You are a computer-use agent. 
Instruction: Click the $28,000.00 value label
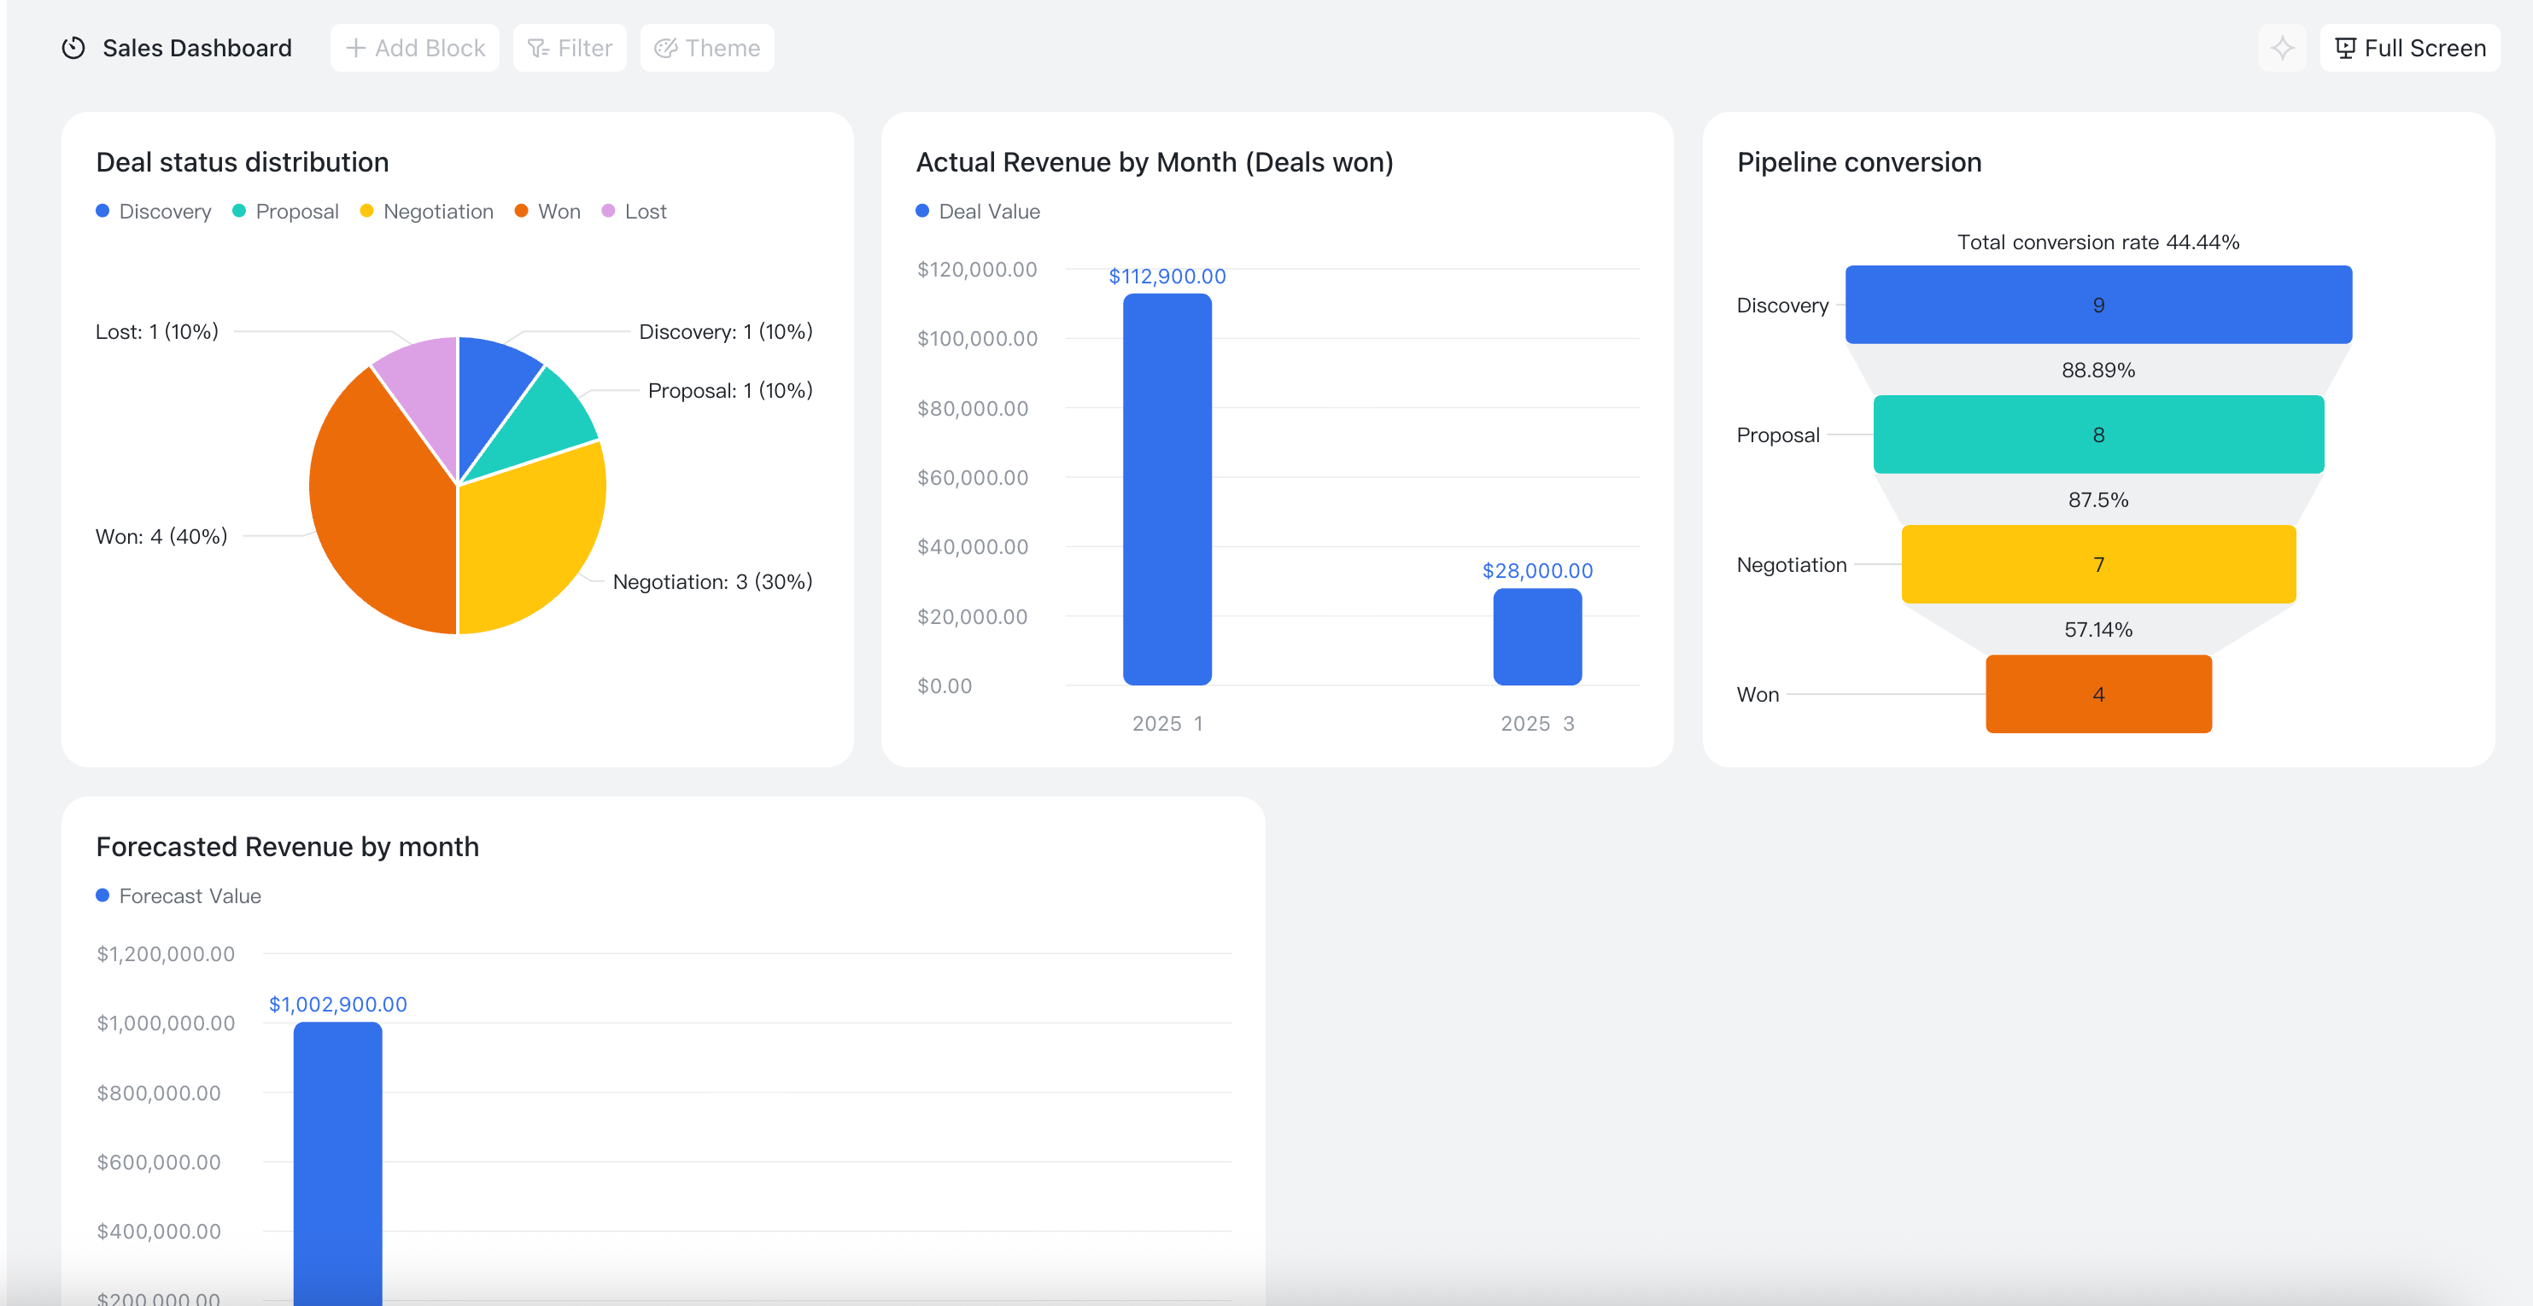(x=1537, y=570)
